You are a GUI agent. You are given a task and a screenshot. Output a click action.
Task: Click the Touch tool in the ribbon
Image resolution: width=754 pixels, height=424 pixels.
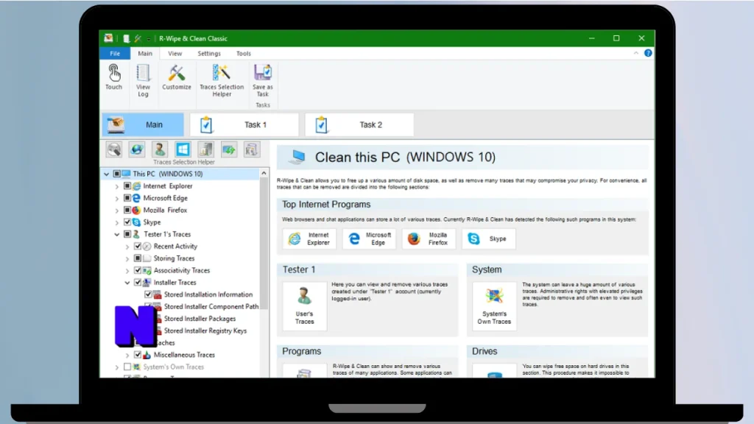114,77
